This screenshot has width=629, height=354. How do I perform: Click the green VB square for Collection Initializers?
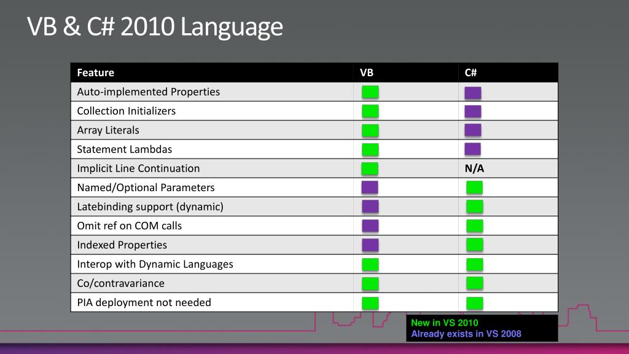click(370, 111)
